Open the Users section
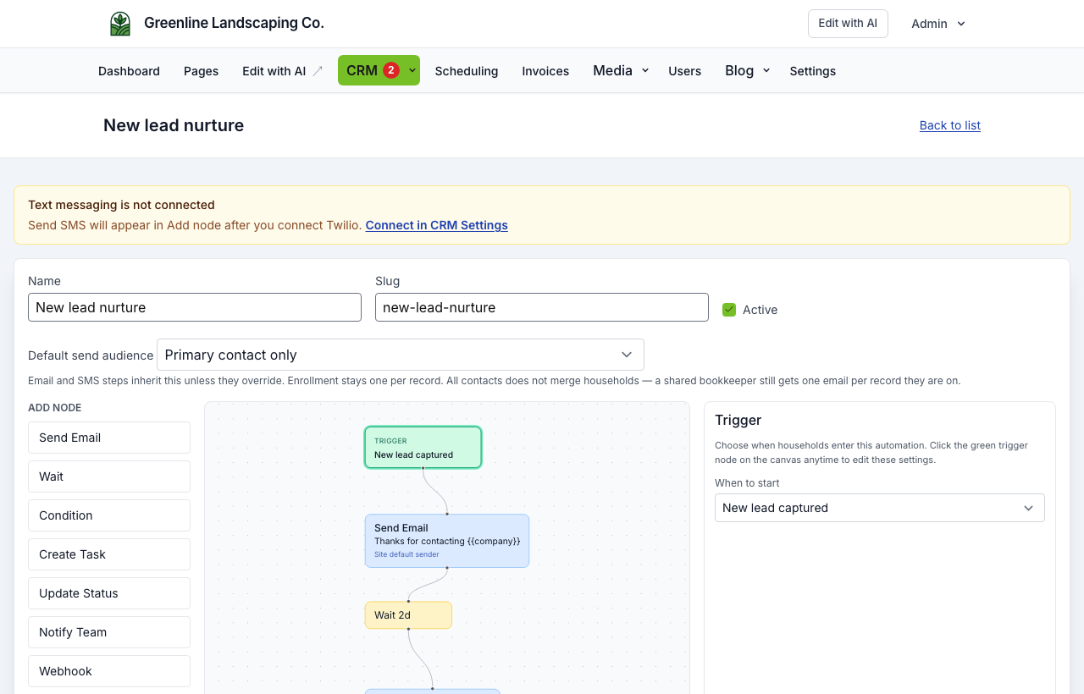The height and width of the screenshot is (694, 1084). [x=685, y=71]
